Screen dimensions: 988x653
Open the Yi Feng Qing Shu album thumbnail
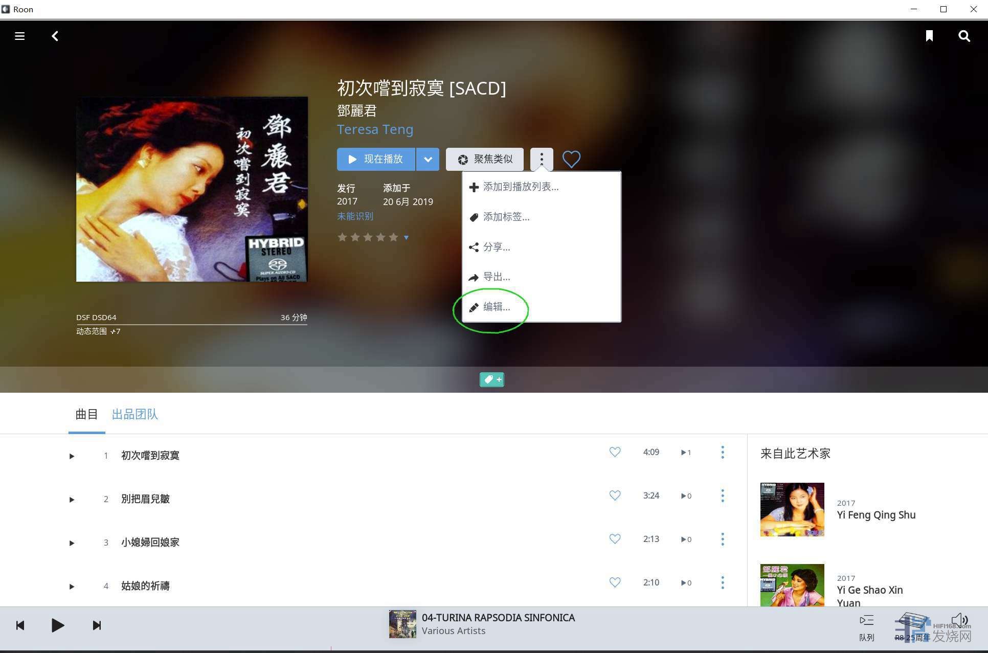pos(792,509)
